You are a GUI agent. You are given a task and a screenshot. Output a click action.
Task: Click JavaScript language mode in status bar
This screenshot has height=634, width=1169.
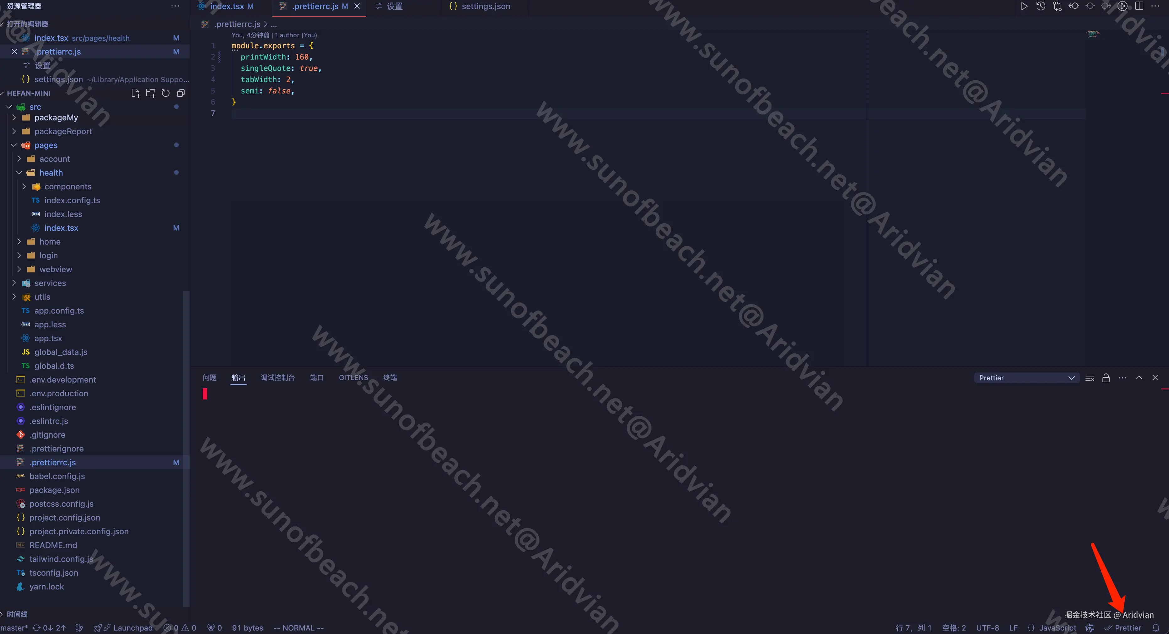[x=1057, y=628]
